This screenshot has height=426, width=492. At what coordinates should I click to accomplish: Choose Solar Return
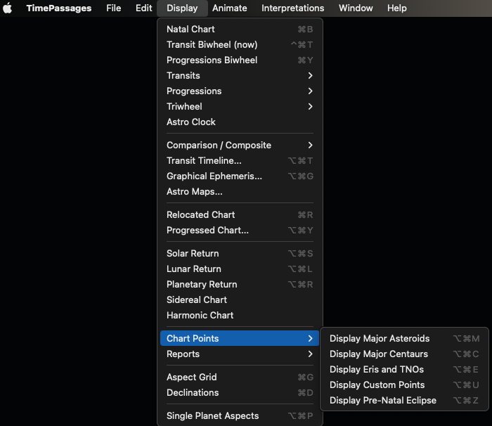click(240, 253)
